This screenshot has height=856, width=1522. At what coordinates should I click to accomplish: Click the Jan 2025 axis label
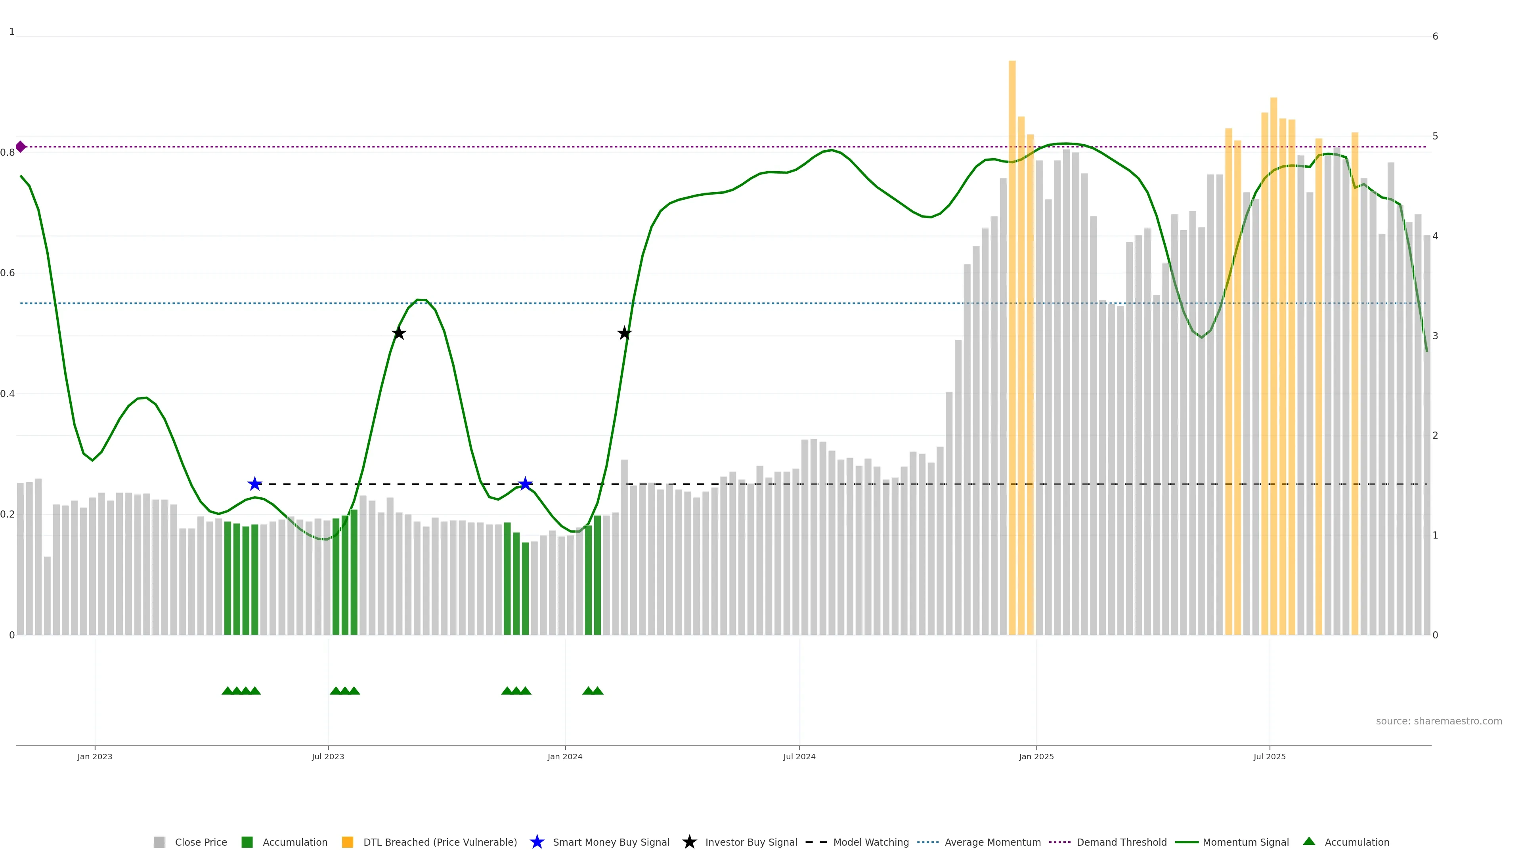pyautogui.click(x=1036, y=757)
